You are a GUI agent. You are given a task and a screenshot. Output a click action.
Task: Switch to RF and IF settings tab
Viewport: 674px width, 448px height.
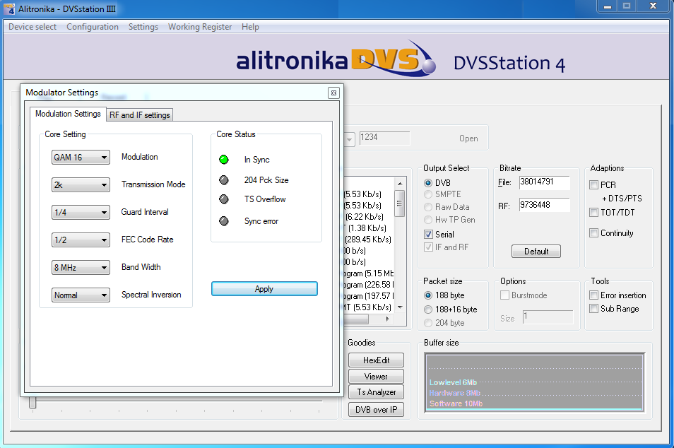coord(139,115)
